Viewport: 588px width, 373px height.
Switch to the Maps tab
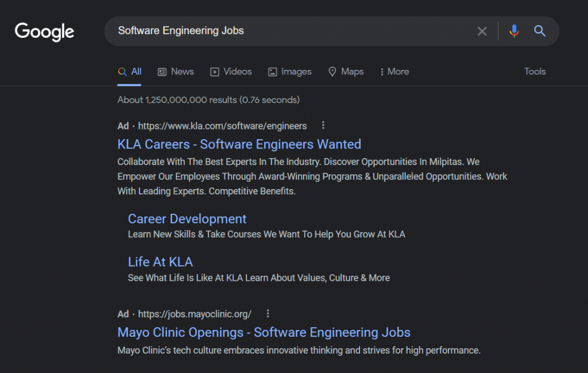coord(346,72)
